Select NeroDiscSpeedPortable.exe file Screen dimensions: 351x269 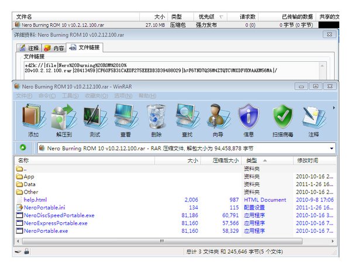click(x=175, y=215)
